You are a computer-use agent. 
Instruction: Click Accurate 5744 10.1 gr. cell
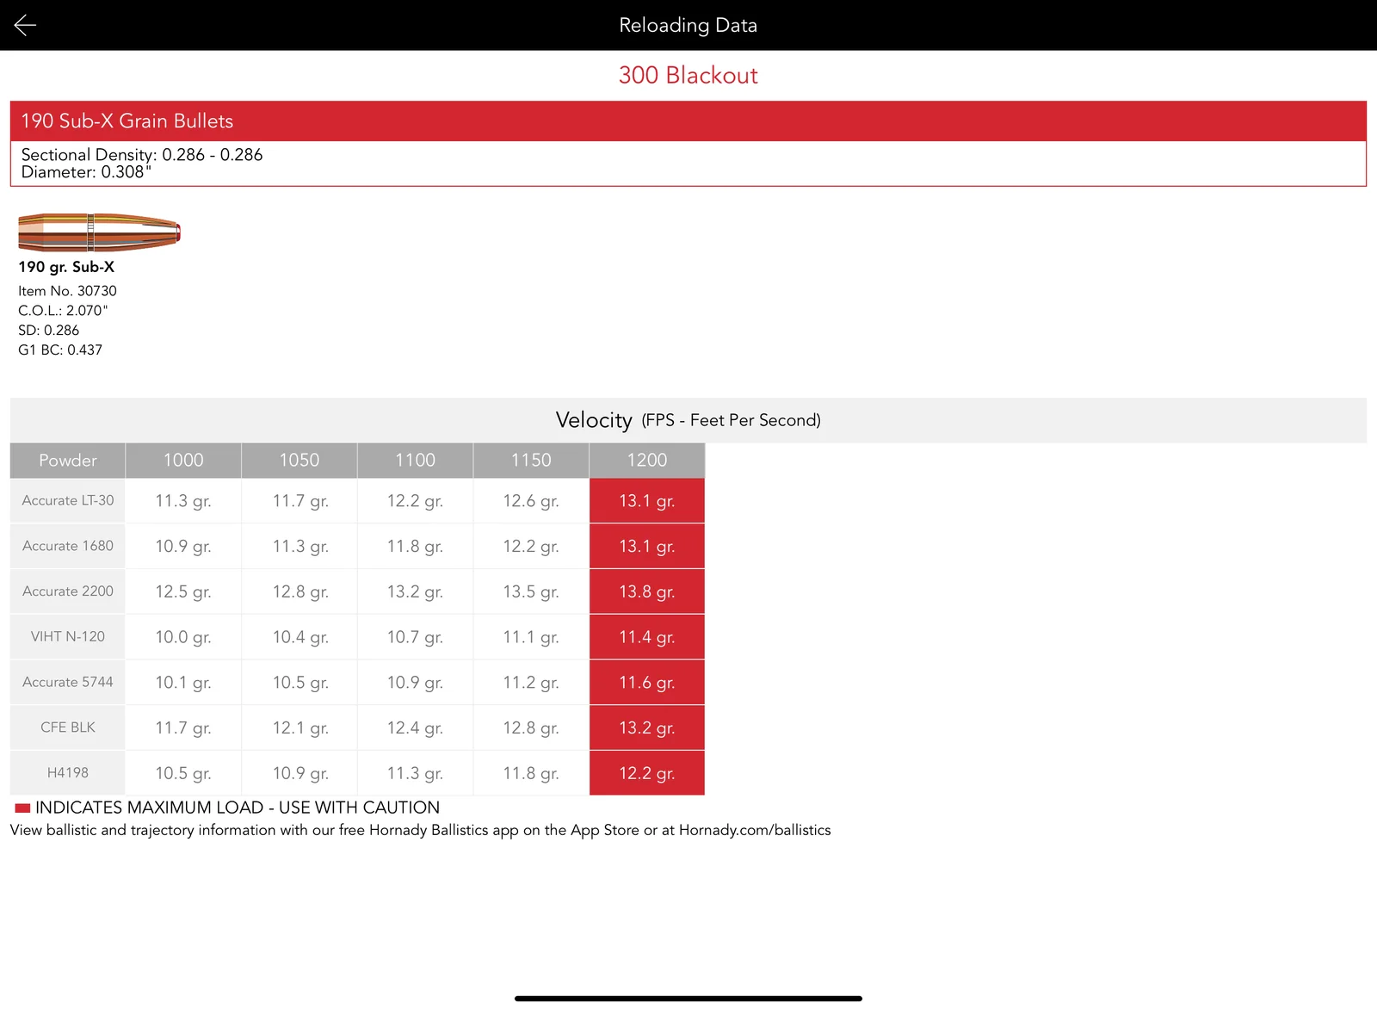pyautogui.click(x=183, y=682)
